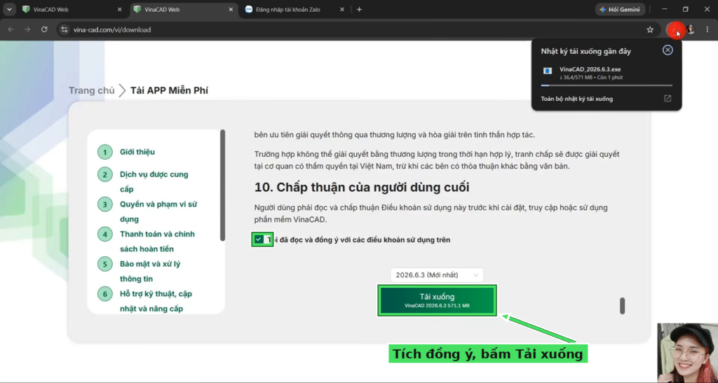Click the VinaCAD exe file icon in downloads

(x=548, y=71)
